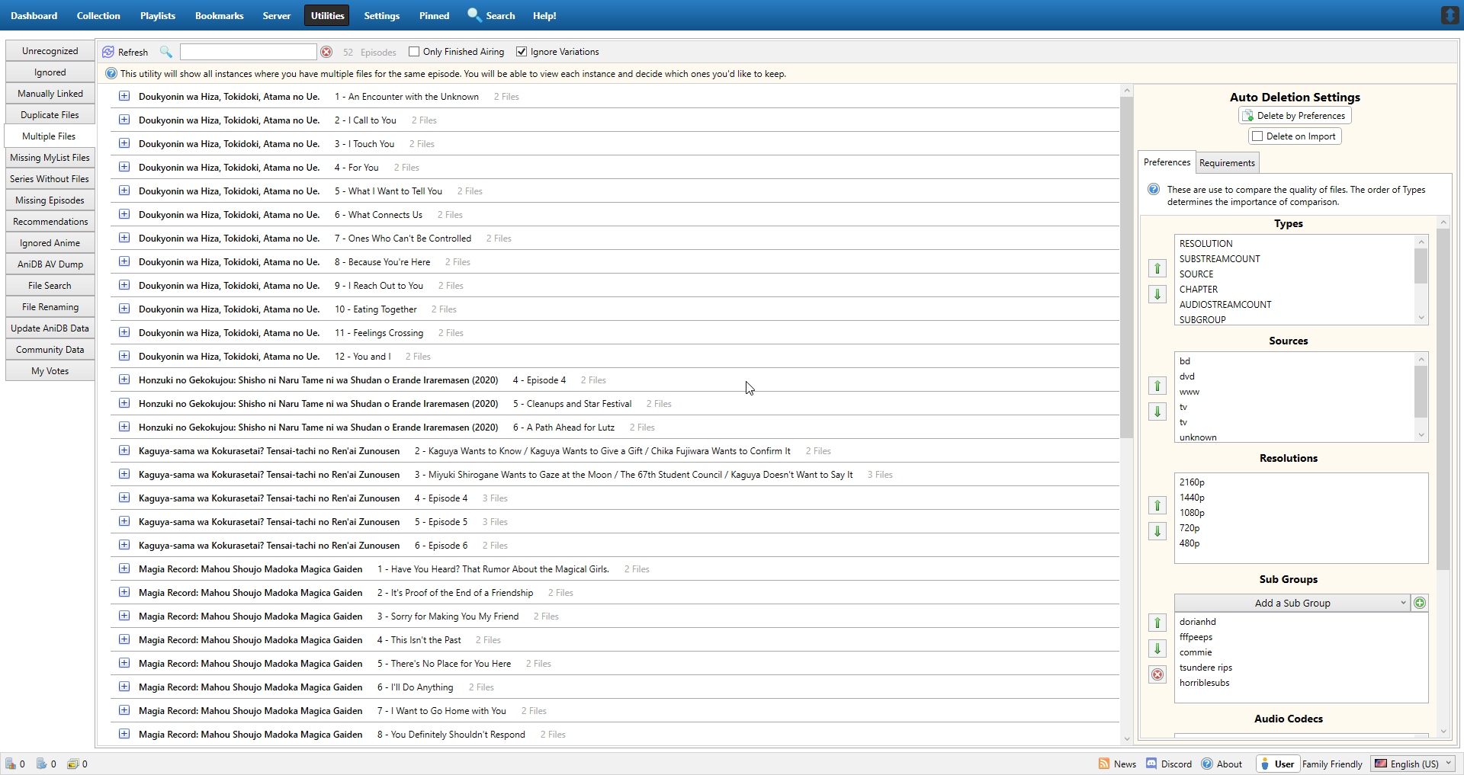Image resolution: width=1464 pixels, height=775 pixels.
Task: Click second queue counter icon at bottom left
Action: (x=42, y=764)
